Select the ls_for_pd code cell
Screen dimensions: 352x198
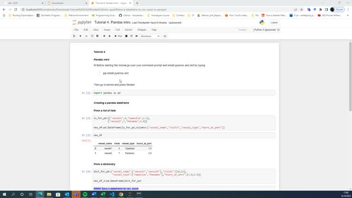click(x=184, y=123)
